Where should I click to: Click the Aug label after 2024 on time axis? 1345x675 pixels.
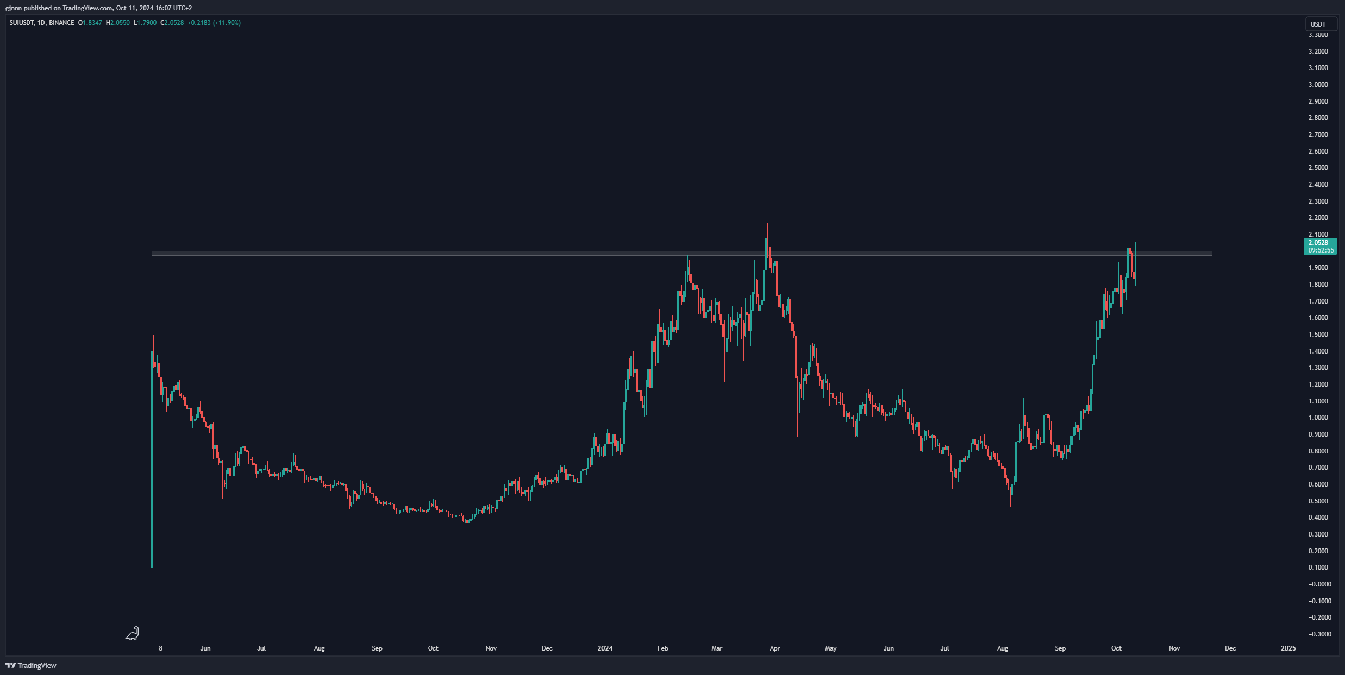[x=1003, y=648]
